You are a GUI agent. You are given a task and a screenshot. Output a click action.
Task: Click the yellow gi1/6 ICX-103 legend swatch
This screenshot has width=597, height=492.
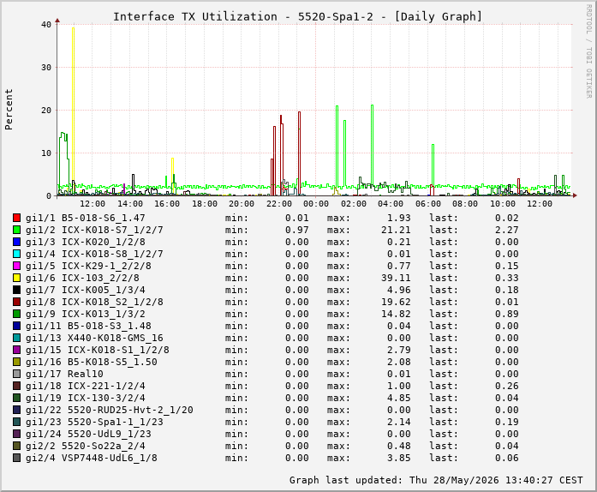(16, 278)
